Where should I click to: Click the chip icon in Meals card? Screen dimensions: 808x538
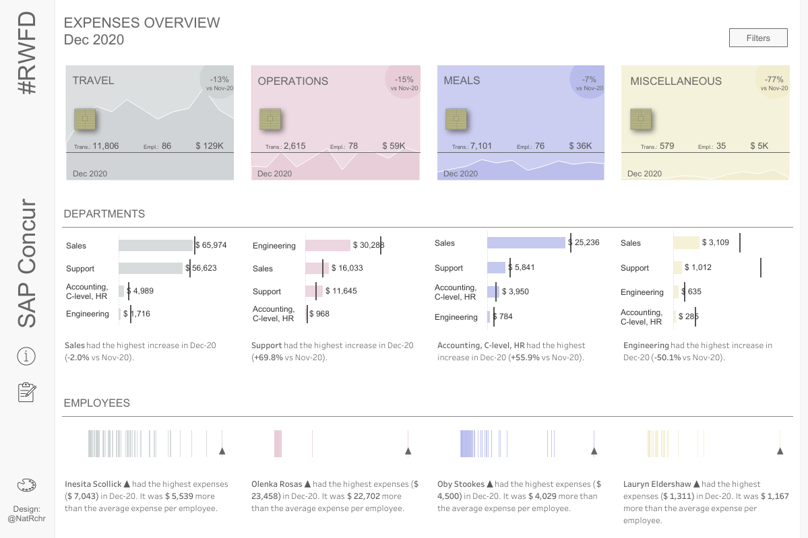[456, 120]
